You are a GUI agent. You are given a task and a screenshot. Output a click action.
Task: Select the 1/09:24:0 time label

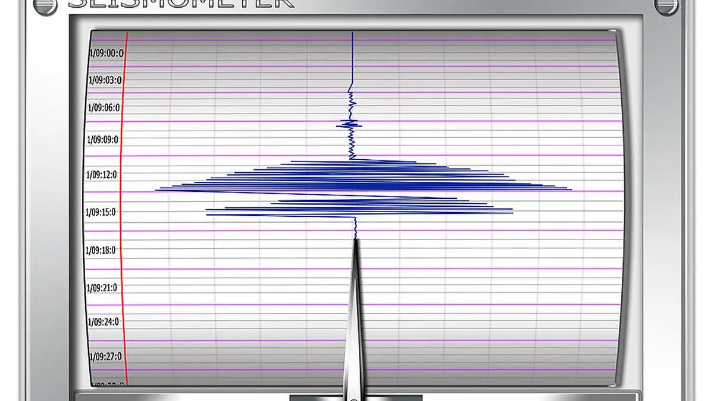point(104,323)
